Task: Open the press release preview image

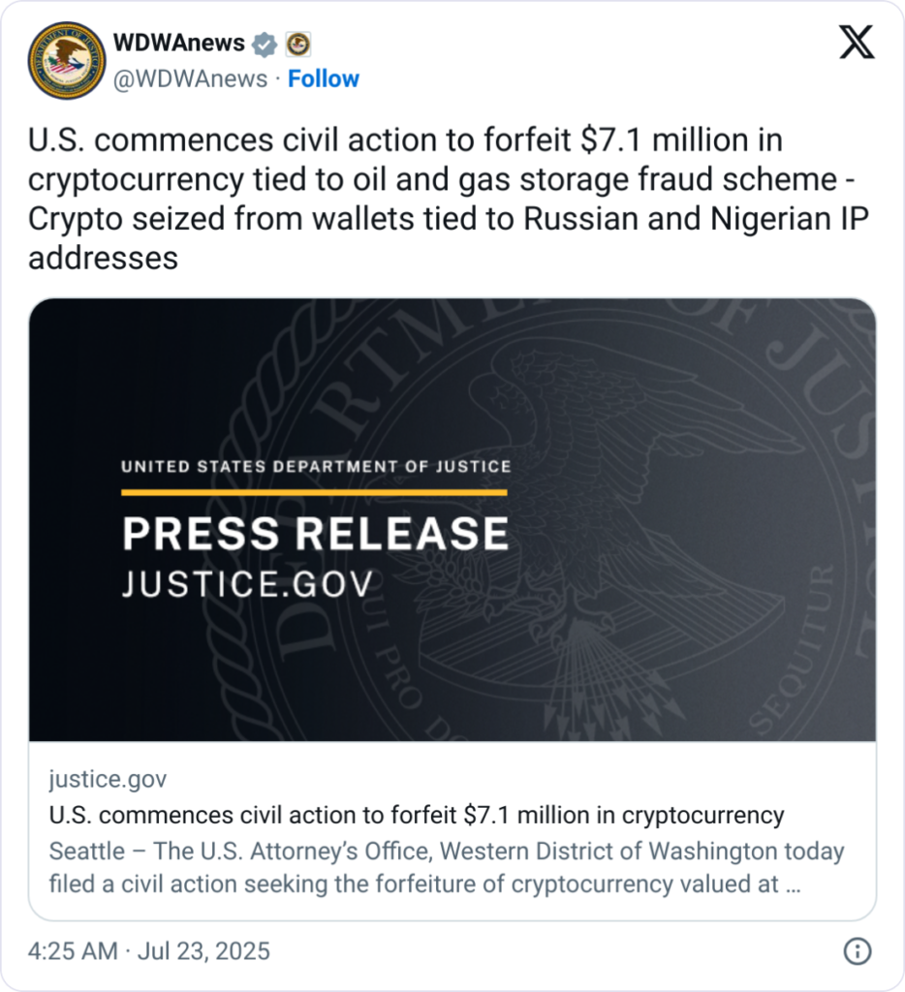Action: pos(452,528)
